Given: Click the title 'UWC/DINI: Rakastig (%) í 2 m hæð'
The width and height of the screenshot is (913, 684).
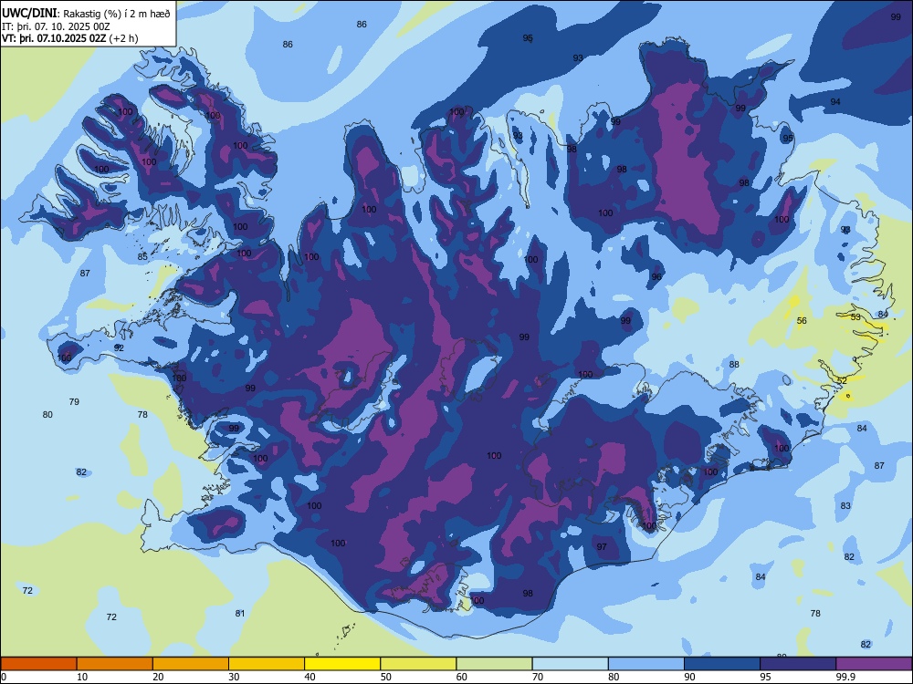Looking at the screenshot, I should click(x=86, y=14).
